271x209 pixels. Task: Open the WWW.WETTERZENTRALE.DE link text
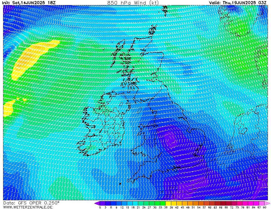[x=28, y=207]
